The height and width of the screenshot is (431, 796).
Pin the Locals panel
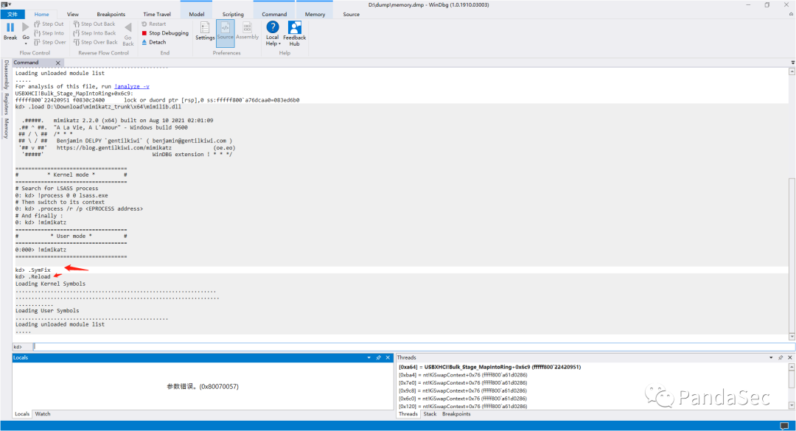point(378,357)
